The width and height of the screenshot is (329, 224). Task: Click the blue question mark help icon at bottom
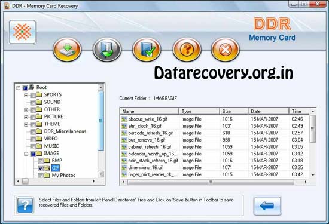[x=25, y=205]
